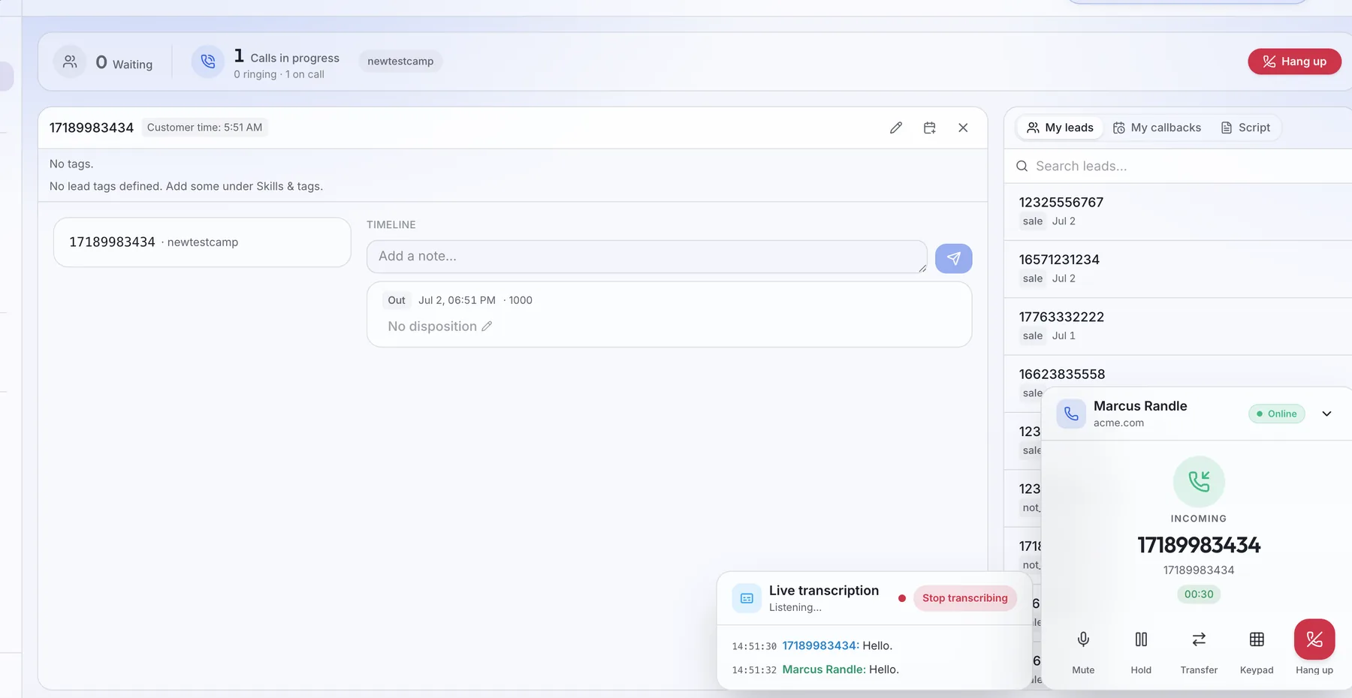Image resolution: width=1352 pixels, height=698 pixels.
Task: Select lead 16571231234
Action: pyautogui.click(x=1178, y=269)
